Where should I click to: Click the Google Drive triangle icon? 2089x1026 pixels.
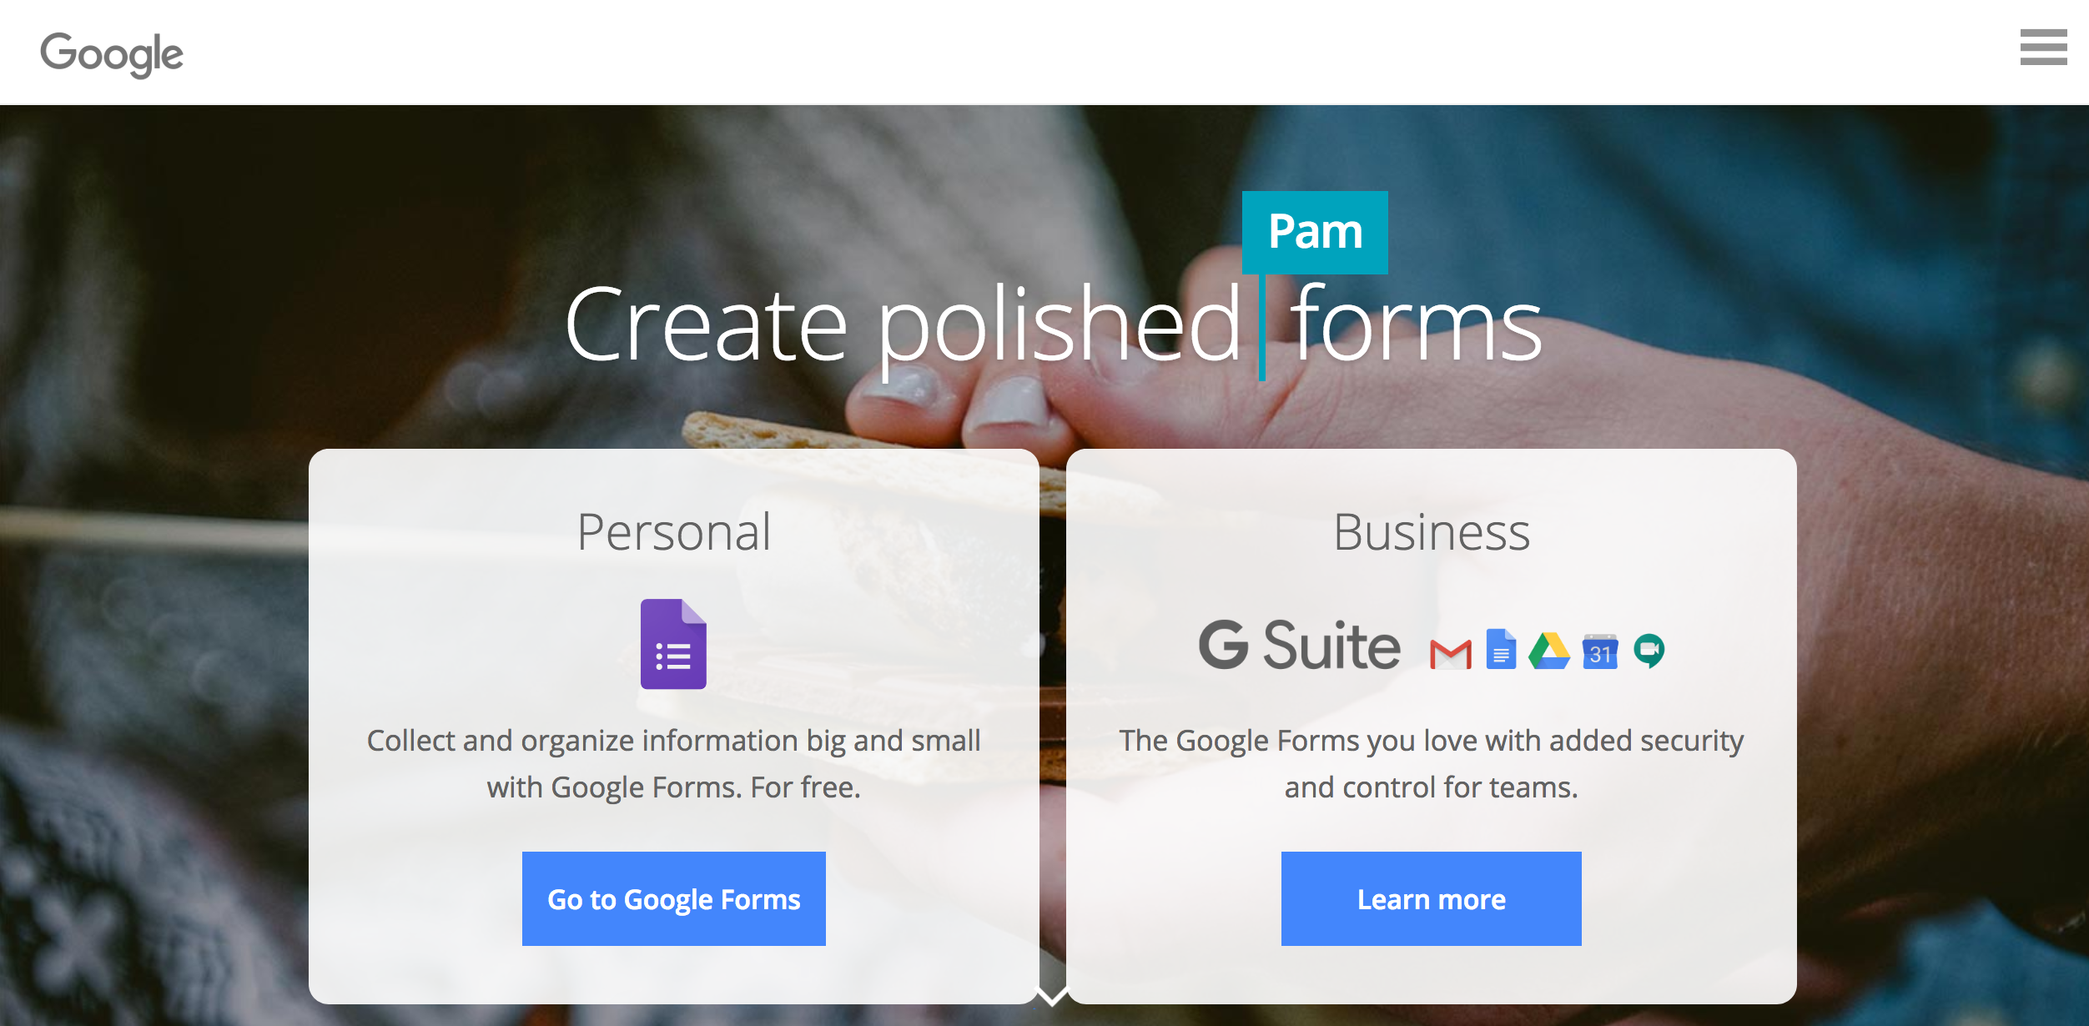(x=1549, y=651)
